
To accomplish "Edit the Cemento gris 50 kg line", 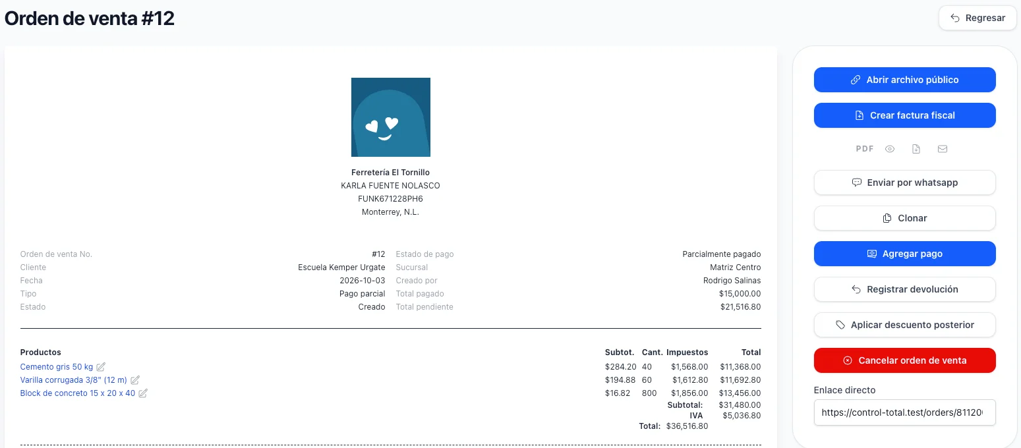I will pyautogui.click(x=101, y=367).
